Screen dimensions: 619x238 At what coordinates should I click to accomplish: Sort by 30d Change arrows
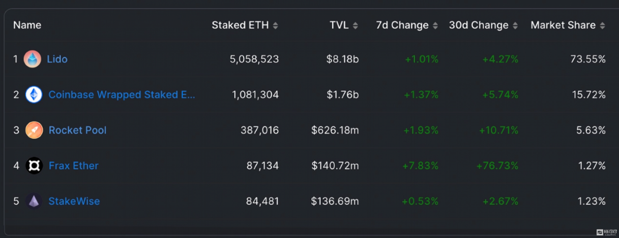point(515,25)
